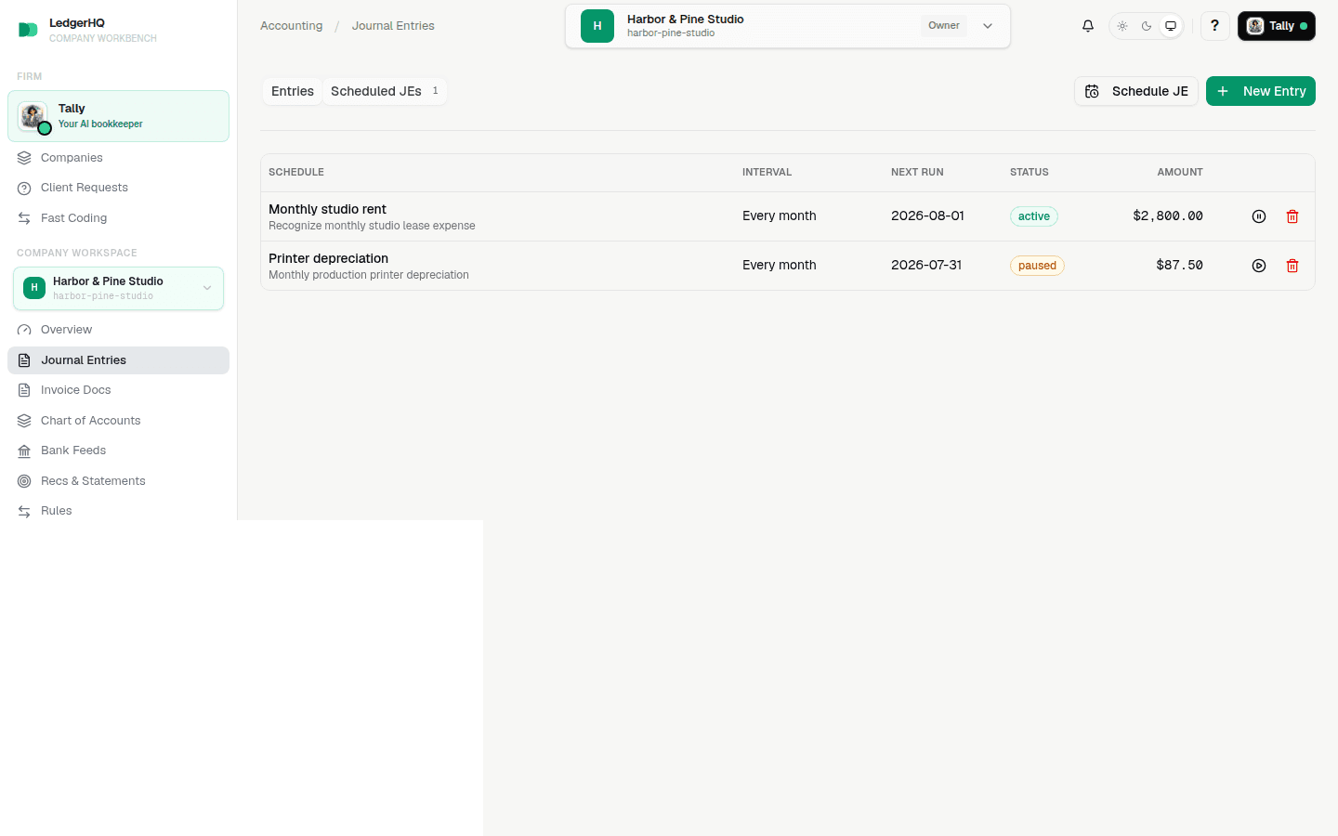1338x836 pixels.
Task: Switch to Scheduled JEs tab
Action: click(x=384, y=91)
